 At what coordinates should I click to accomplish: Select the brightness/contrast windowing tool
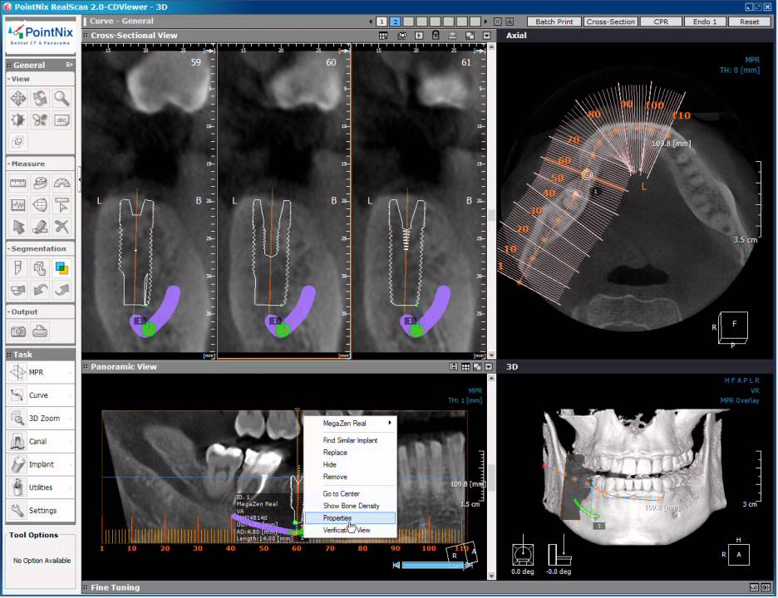18,120
